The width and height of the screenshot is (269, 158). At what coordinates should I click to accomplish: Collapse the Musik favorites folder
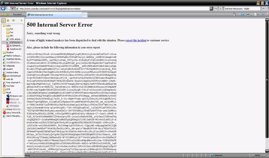[x=7, y=93]
